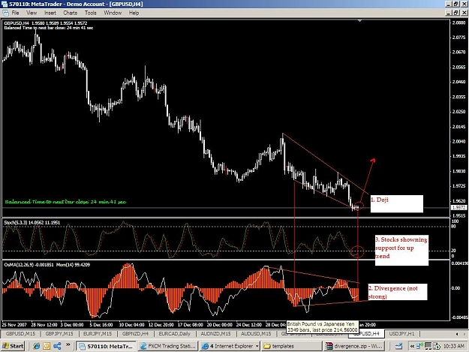The image size is (469, 352).
Task: Click the '25 Nov 2007' date label
Action: click(14, 324)
